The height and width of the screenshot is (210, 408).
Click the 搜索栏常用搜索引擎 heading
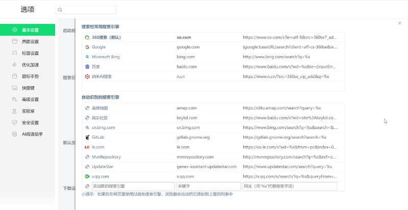[100, 27]
